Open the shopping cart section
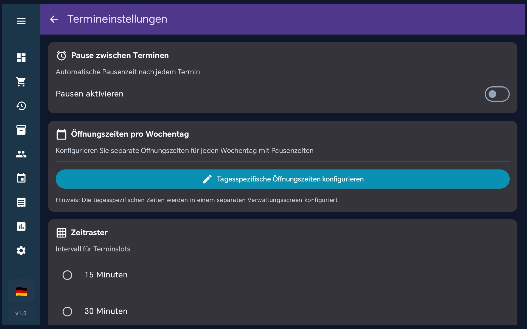Image resolution: width=527 pixels, height=329 pixels. [x=21, y=82]
